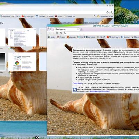Open the Другие закладки folder
139x139 pixels.
[x=105, y=16]
